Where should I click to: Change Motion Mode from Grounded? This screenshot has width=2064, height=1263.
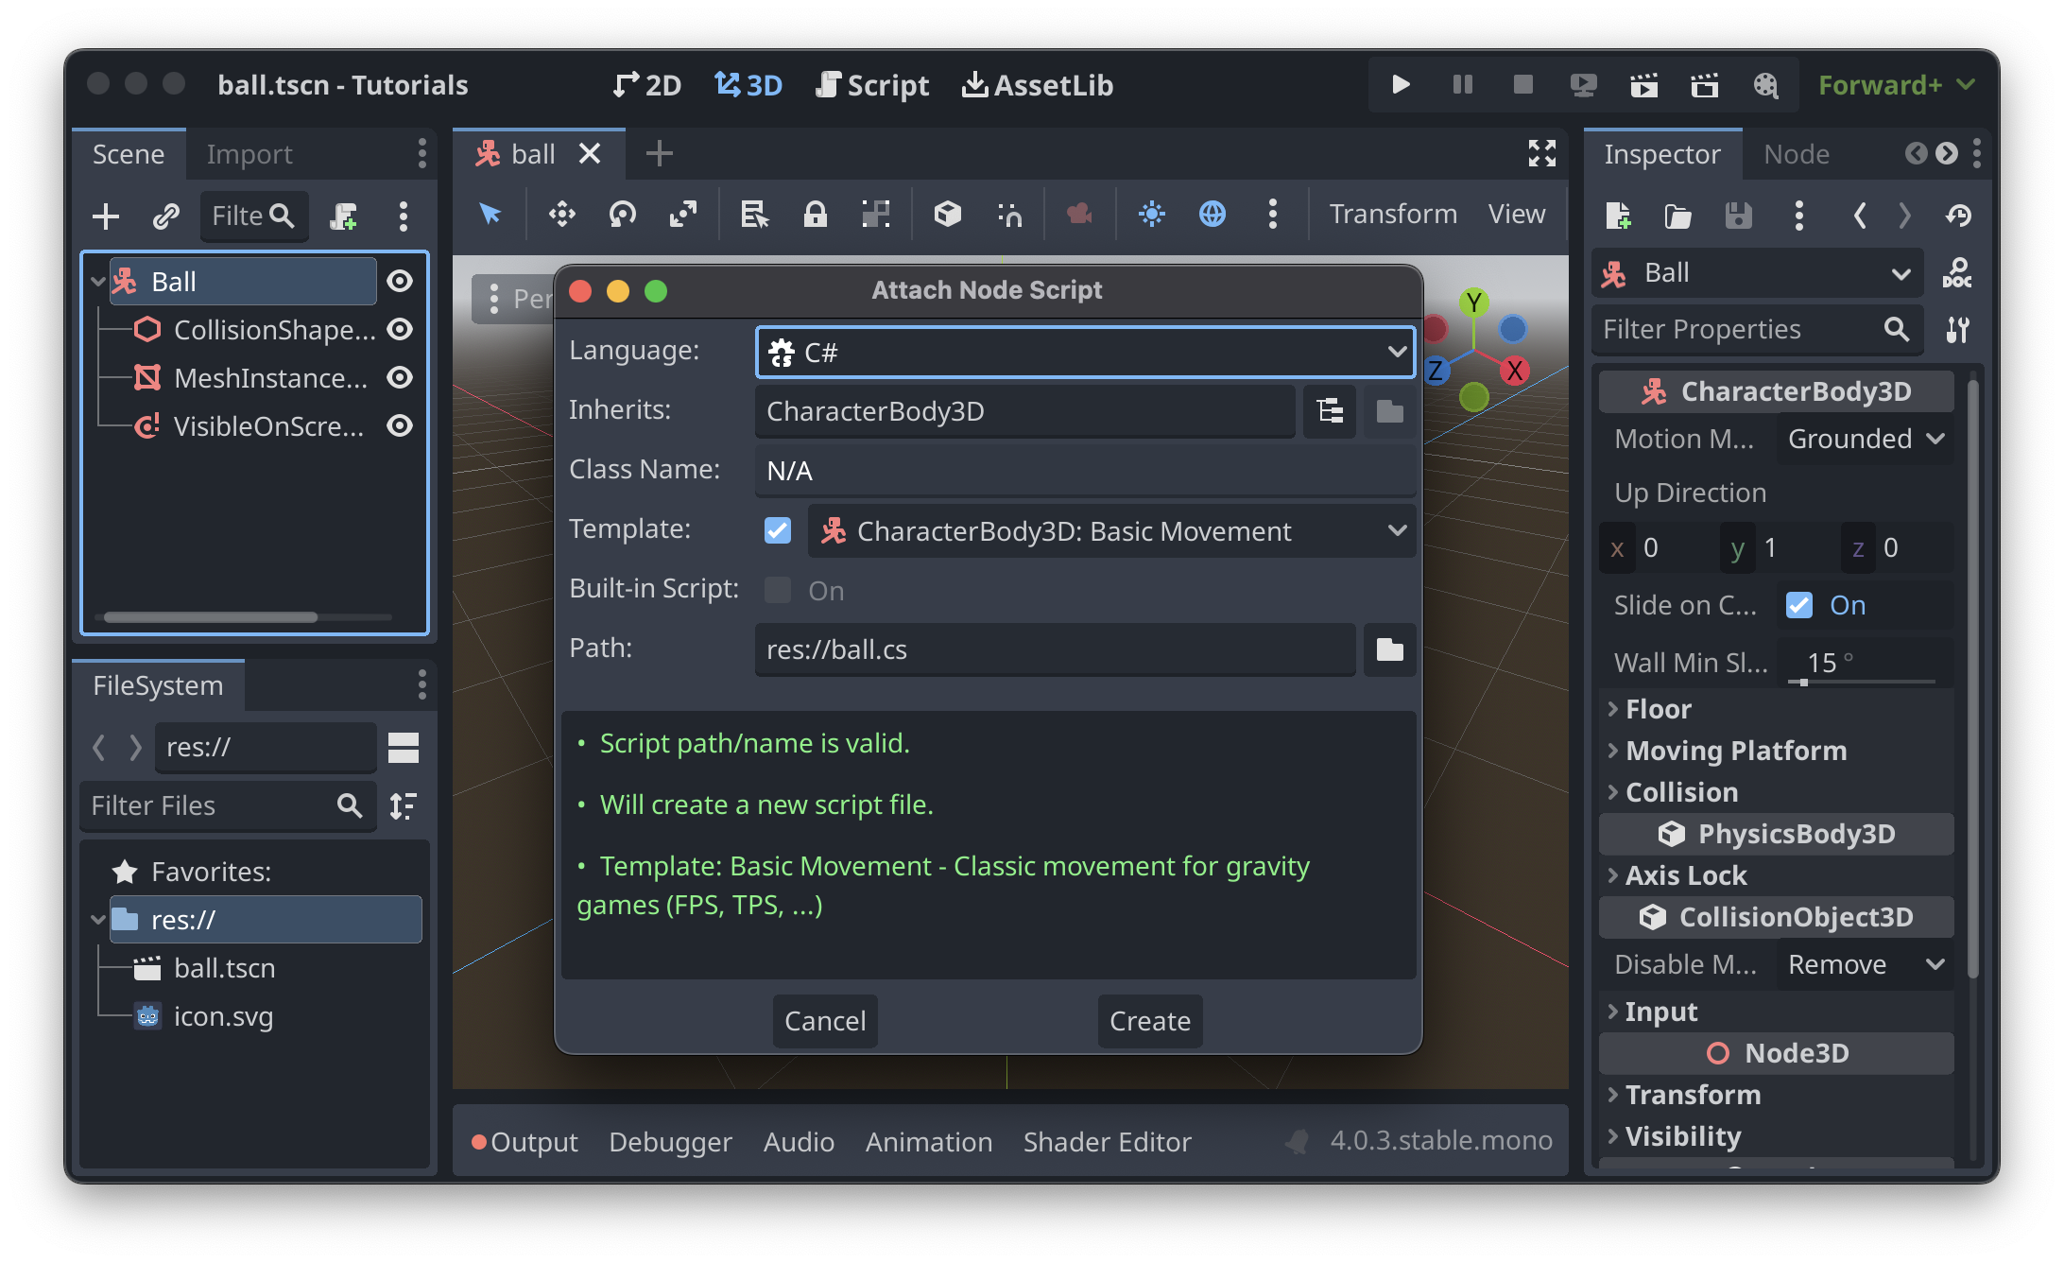1863,438
